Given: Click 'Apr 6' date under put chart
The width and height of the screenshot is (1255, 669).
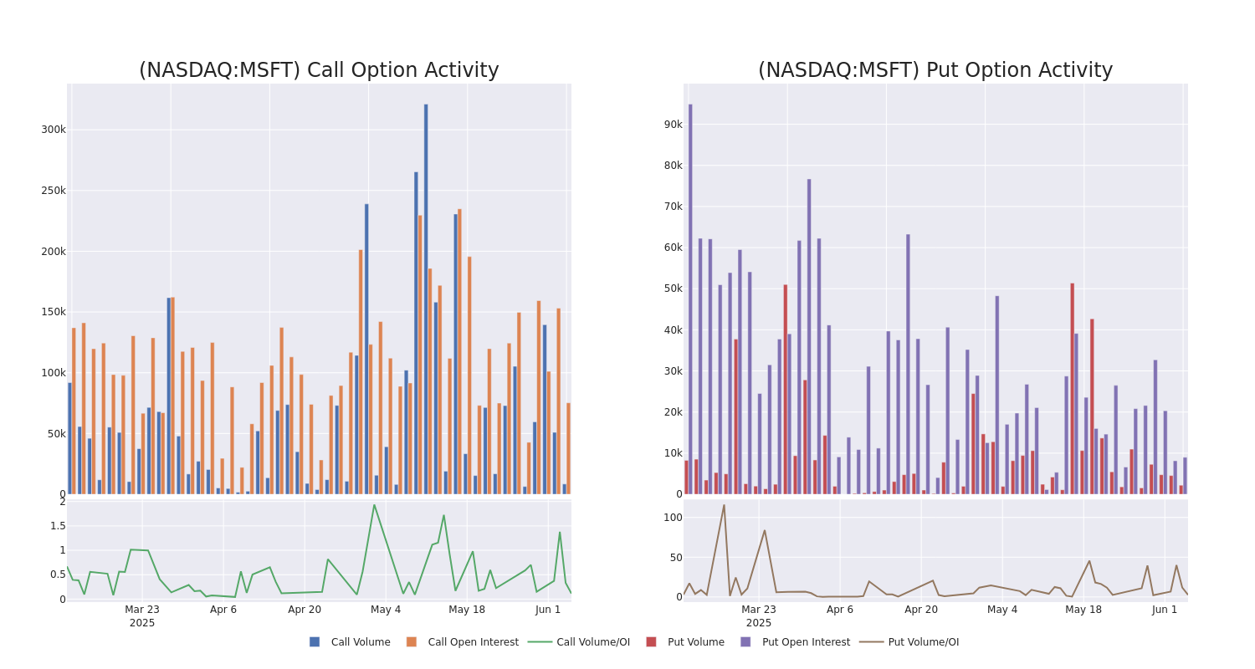Looking at the screenshot, I should (840, 610).
